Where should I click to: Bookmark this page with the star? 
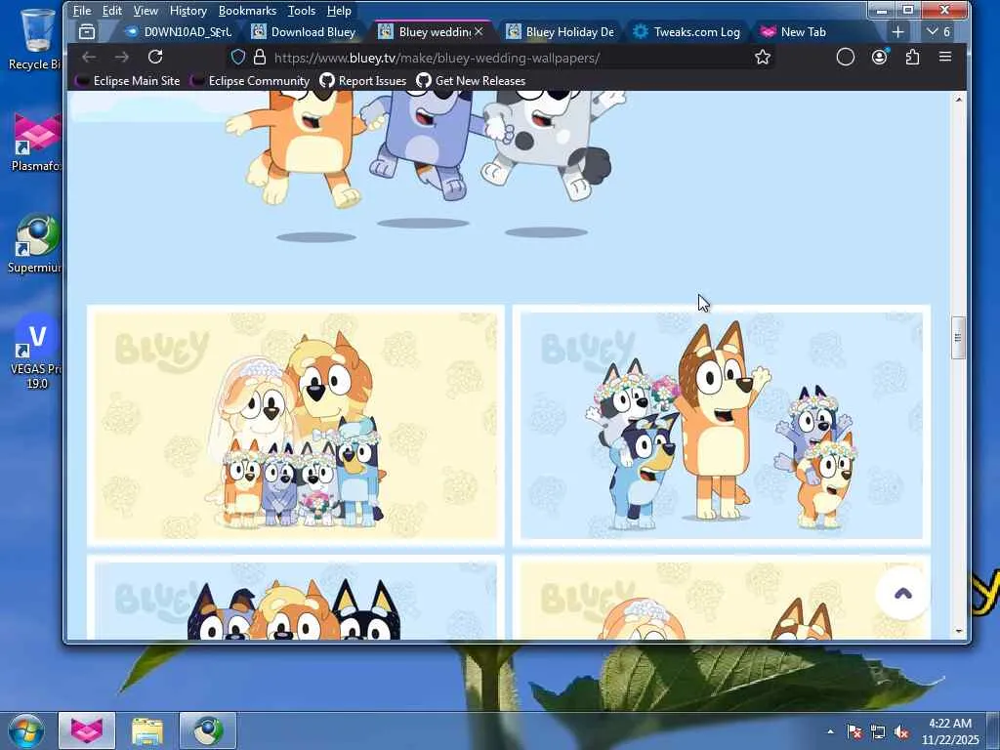tap(762, 58)
